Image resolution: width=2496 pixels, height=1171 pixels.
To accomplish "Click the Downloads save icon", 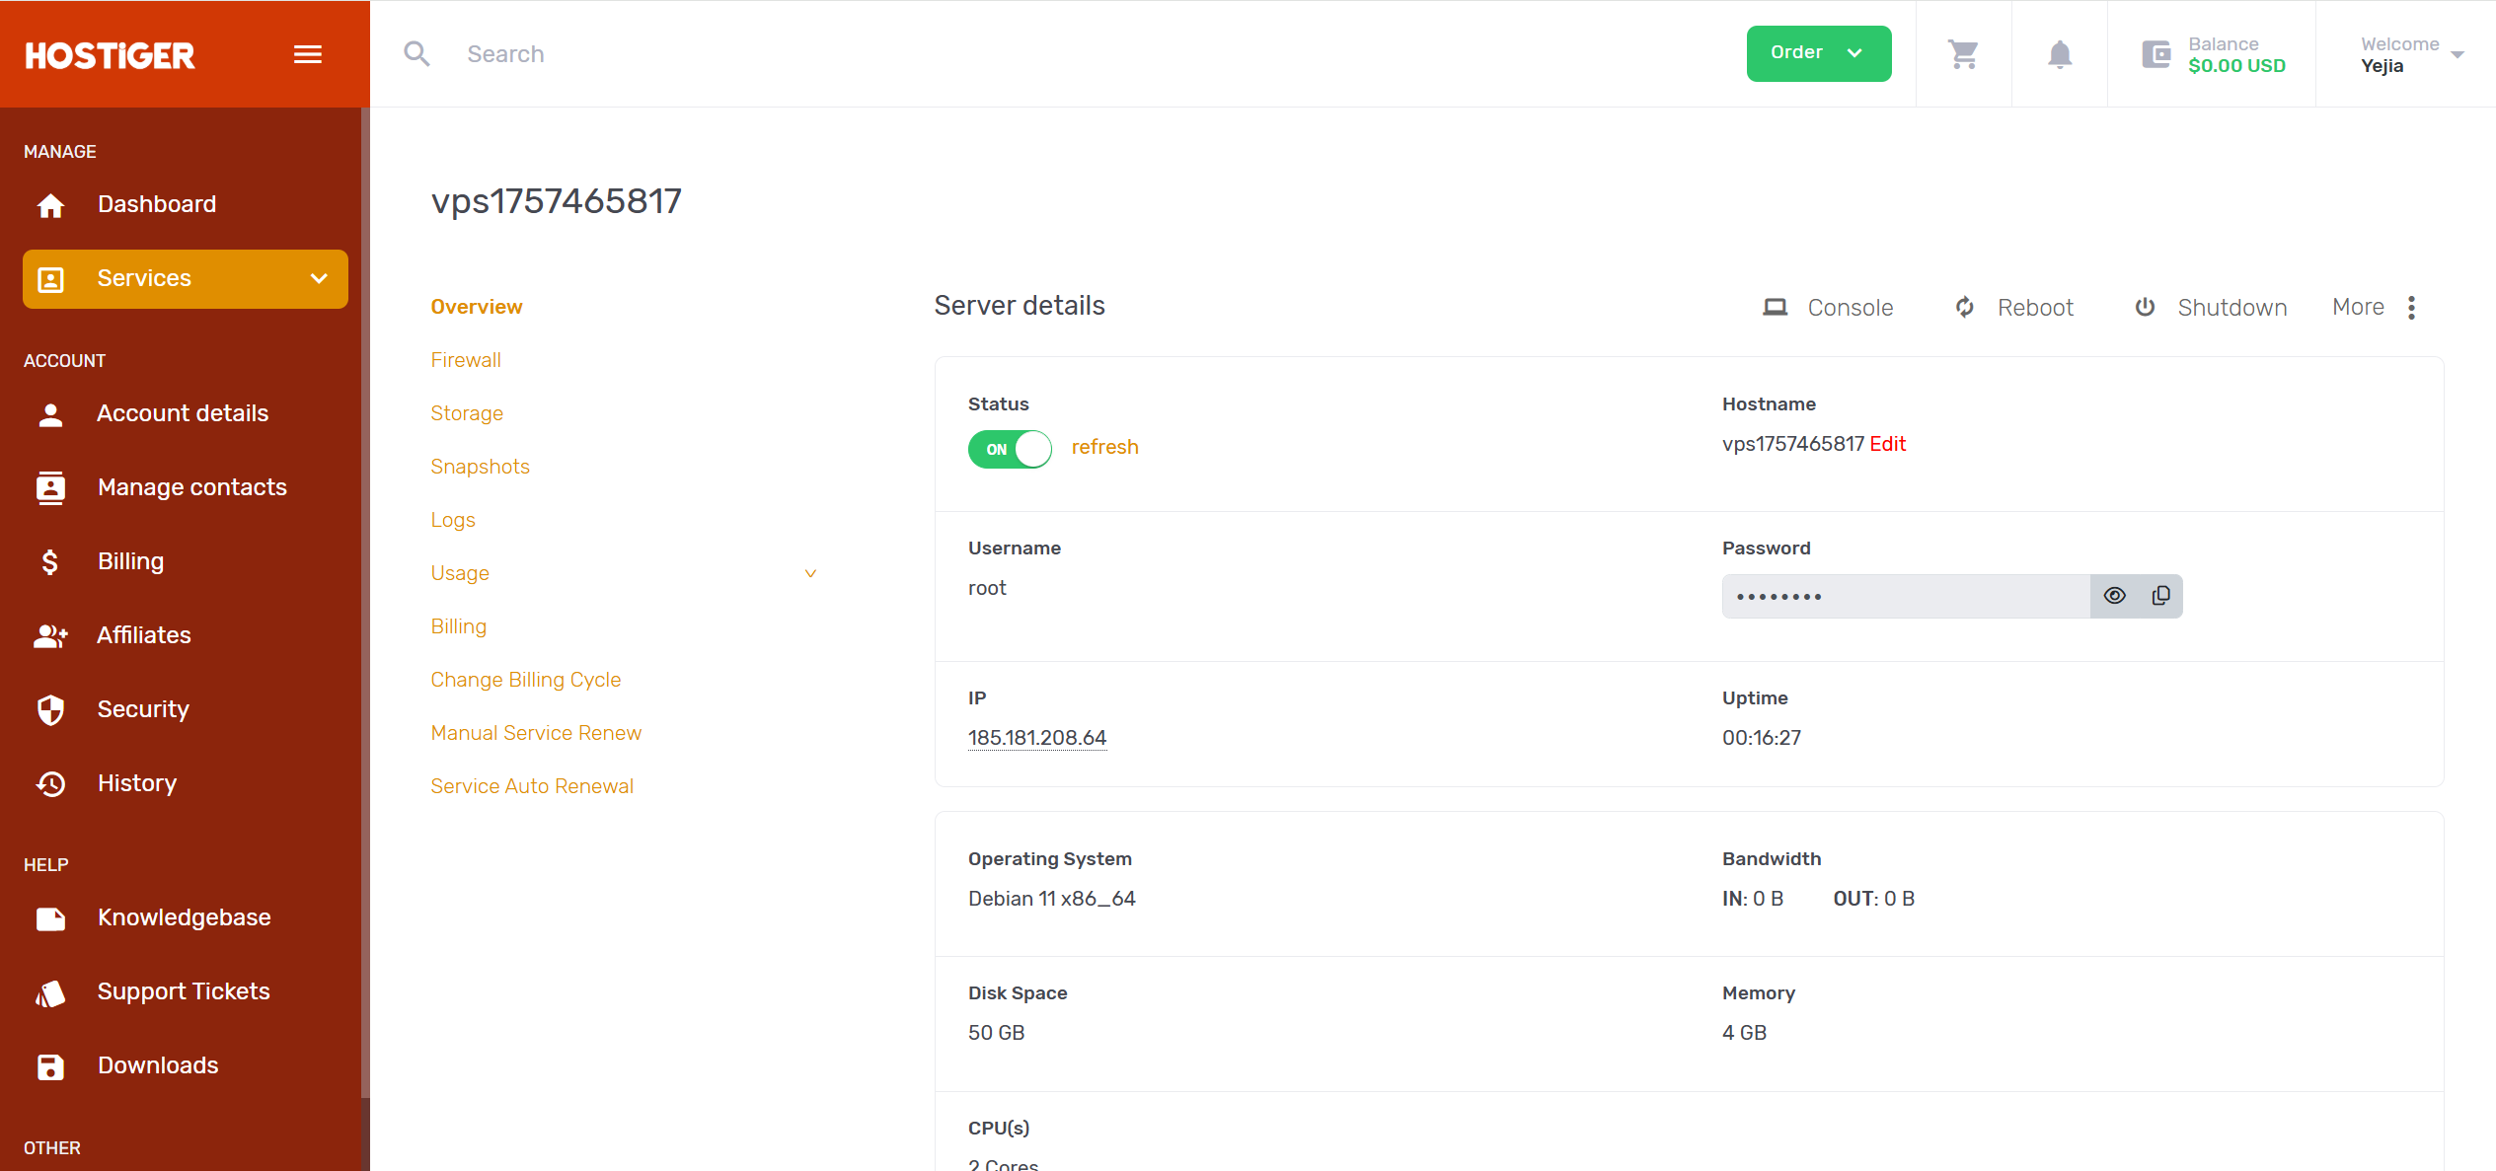I will click(50, 1066).
